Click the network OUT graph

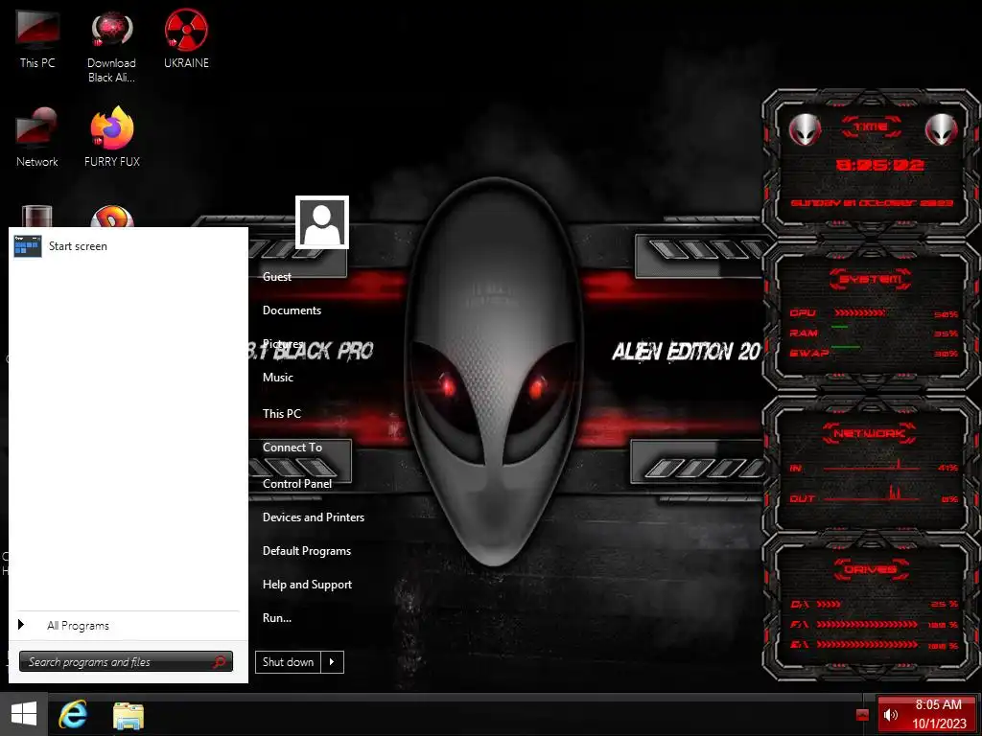point(871,494)
